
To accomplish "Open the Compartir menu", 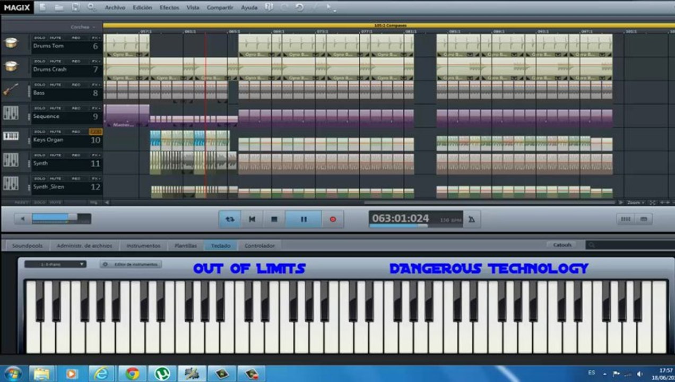I will [x=220, y=7].
